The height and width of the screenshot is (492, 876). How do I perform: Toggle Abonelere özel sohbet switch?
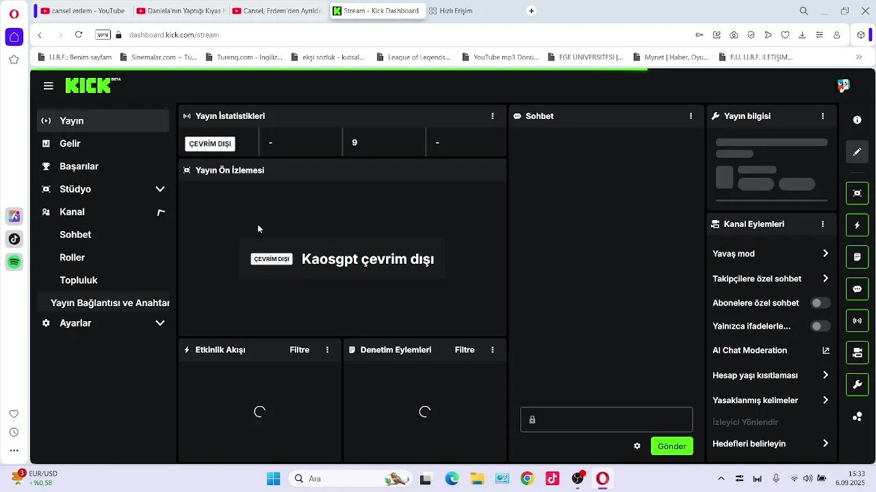820,303
